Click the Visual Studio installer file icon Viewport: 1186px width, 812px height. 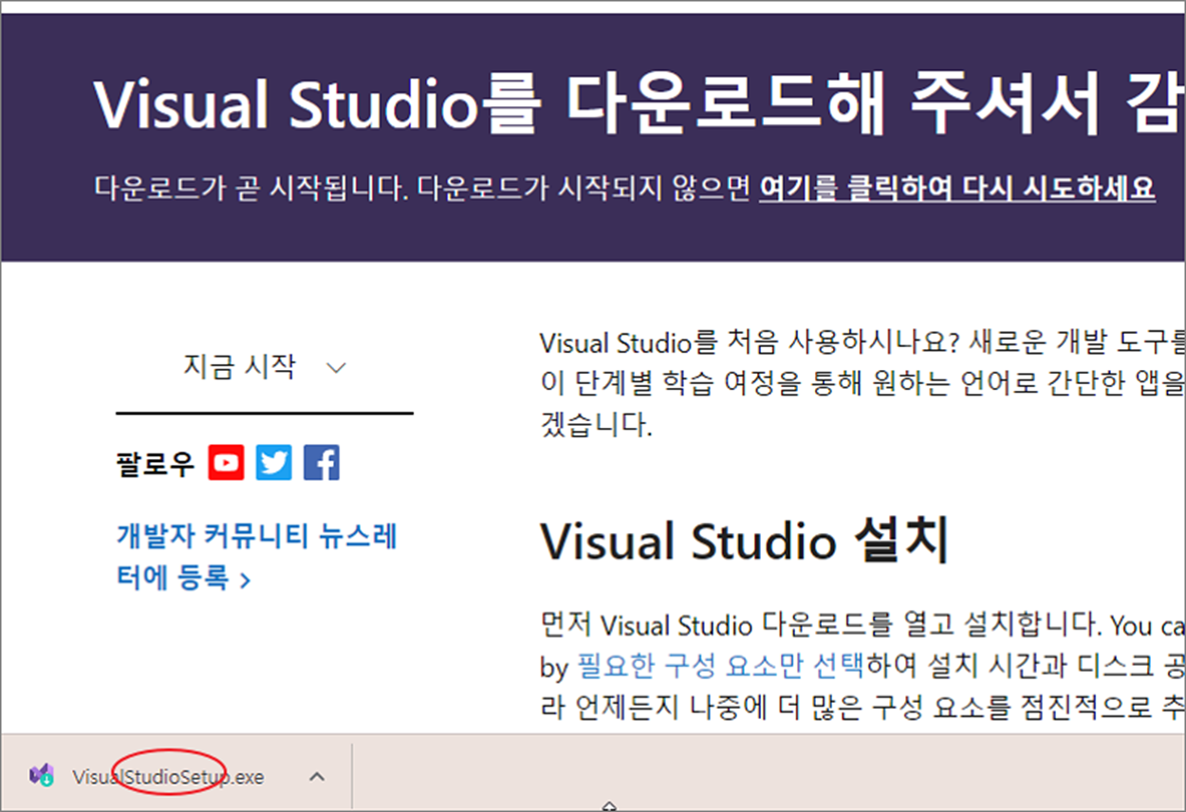coord(41,776)
